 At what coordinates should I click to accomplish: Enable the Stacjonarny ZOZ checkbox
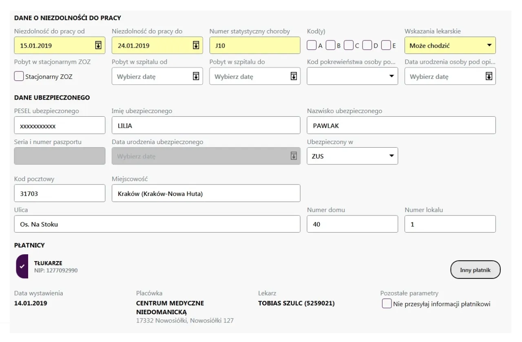(x=19, y=76)
